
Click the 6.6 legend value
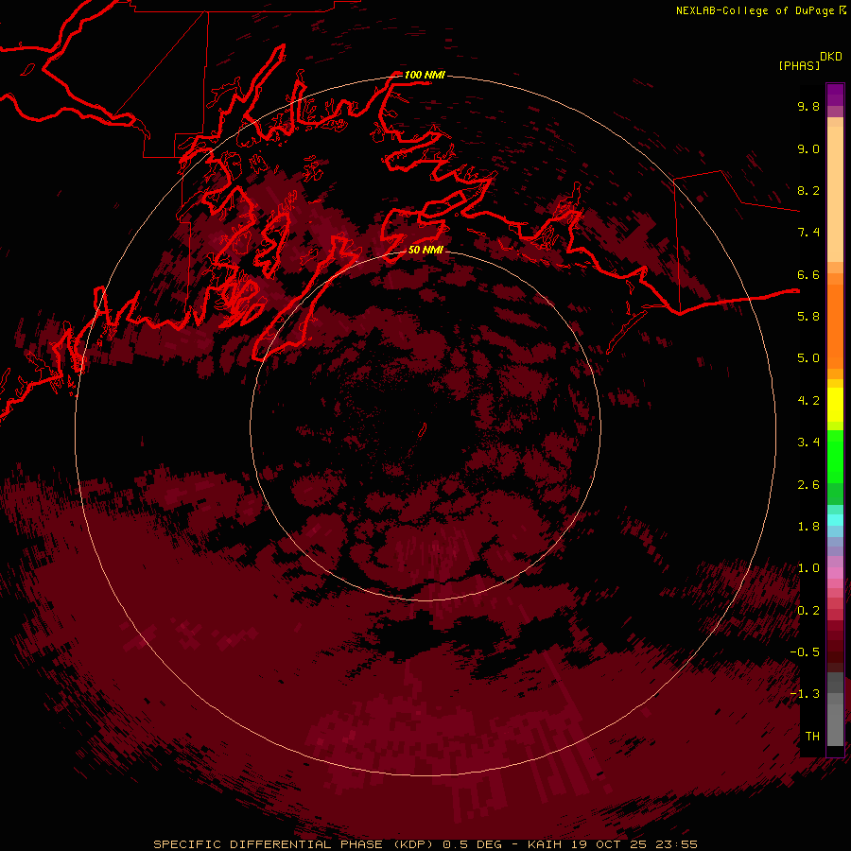pos(808,274)
